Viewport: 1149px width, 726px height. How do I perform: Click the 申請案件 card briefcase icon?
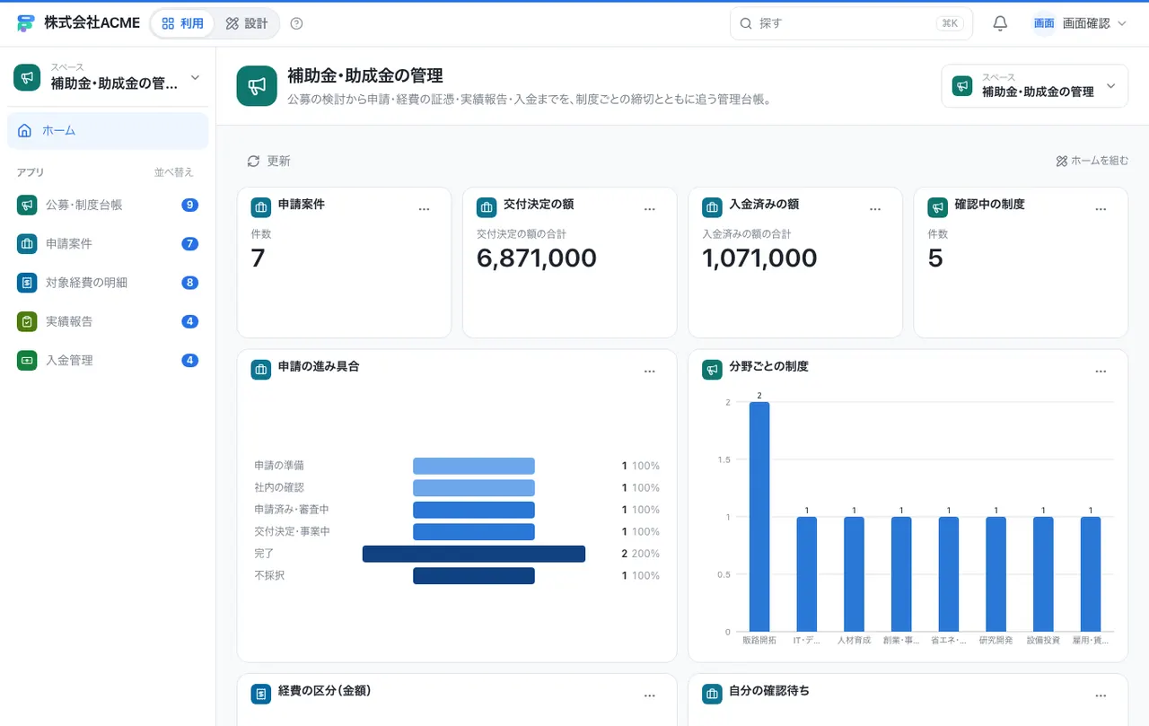[261, 208]
